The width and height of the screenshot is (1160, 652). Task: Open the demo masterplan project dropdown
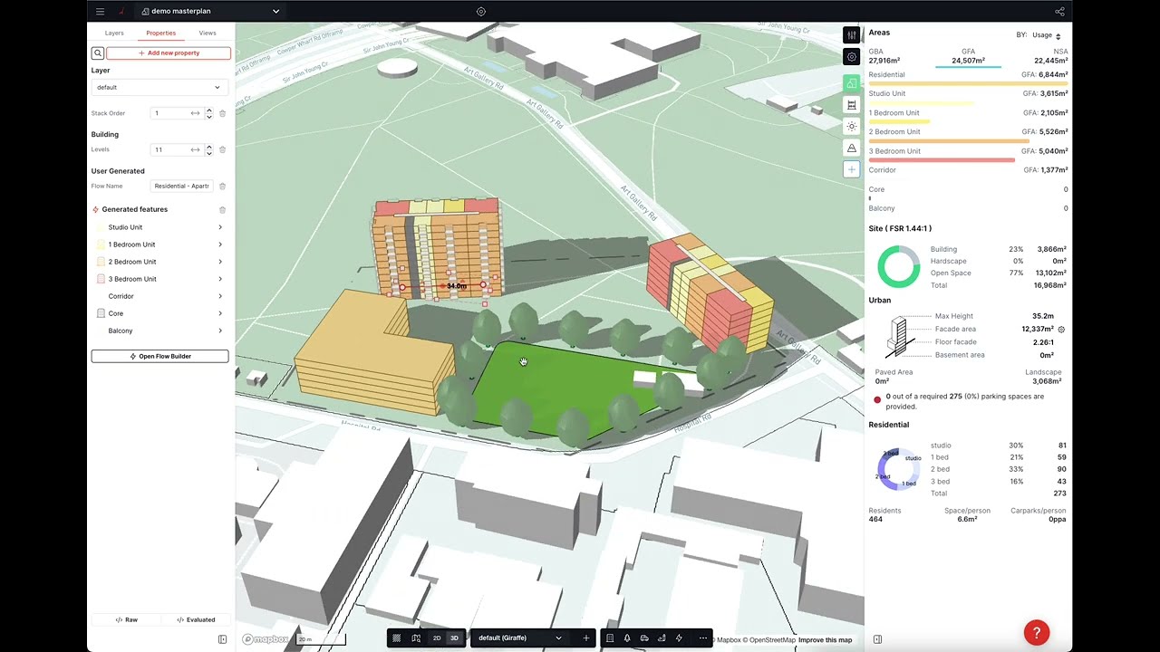210,12
